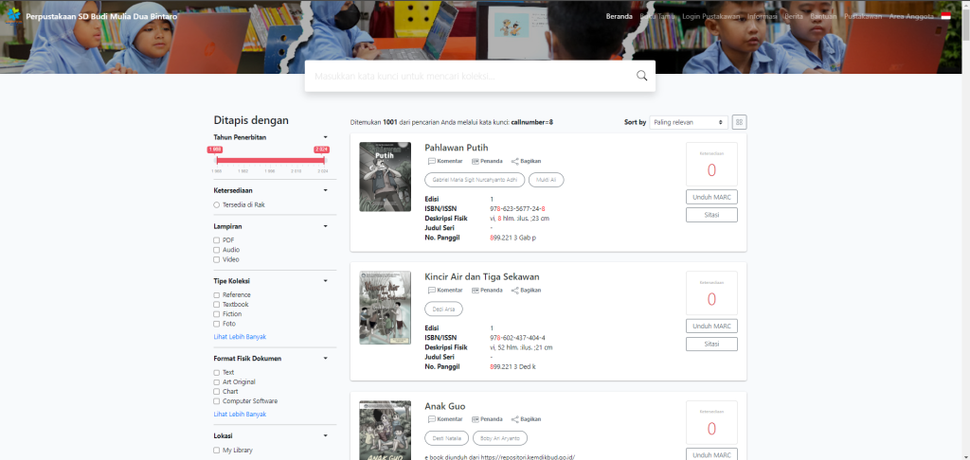Enable Foto collection type filter

217,324
